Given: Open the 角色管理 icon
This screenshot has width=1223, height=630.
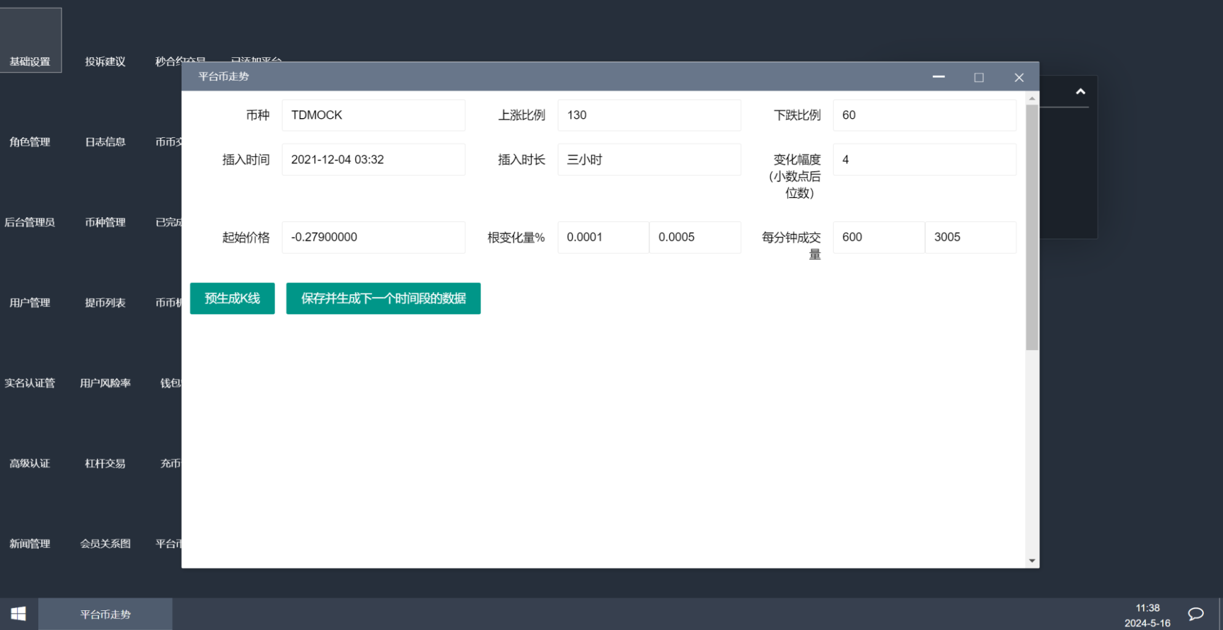Looking at the screenshot, I should click(30, 142).
